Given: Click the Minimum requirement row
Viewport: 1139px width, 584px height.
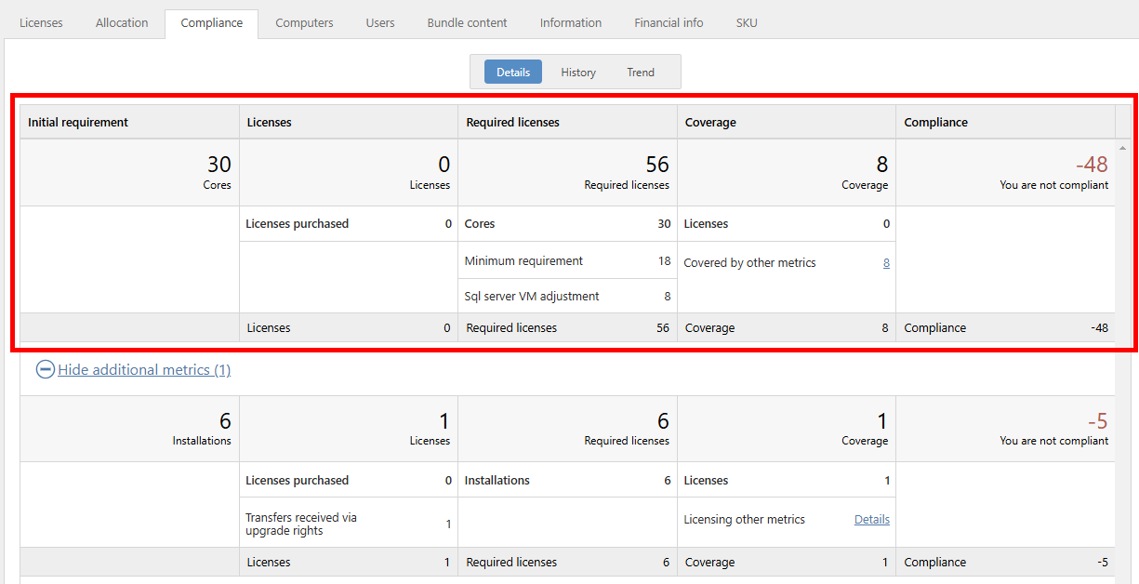Looking at the screenshot, I should coord(567,260).
